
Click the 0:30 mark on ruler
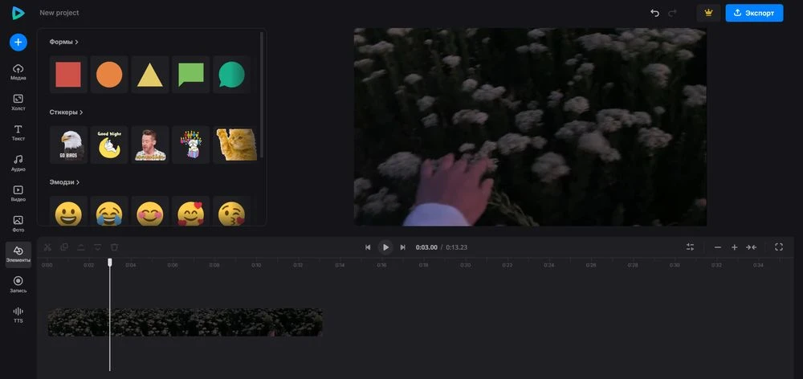click(675, 265)
